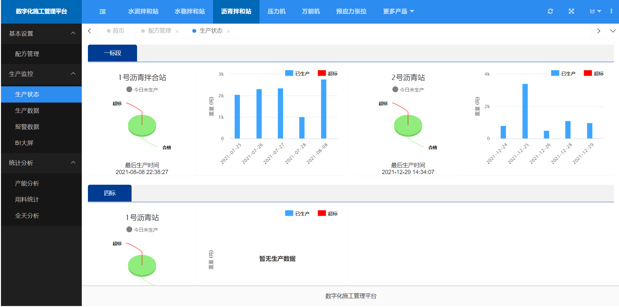The image size is (619, 307).
Task: Click the 2021-07-26 bar in first chart
Action: coord(259,114)
